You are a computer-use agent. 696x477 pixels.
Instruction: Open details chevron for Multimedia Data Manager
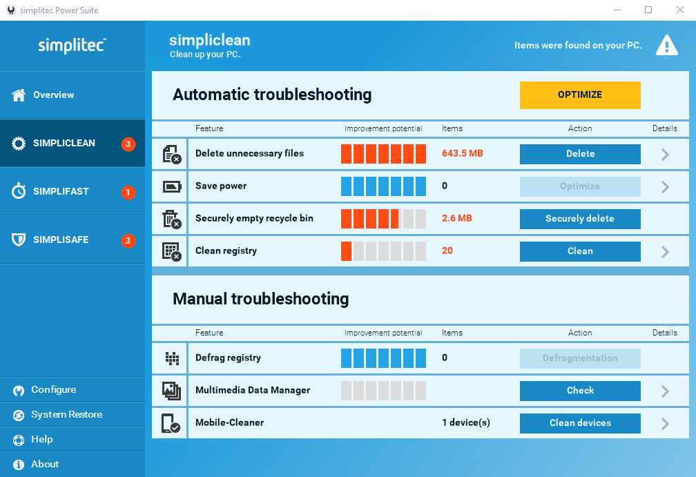(665, 391)
